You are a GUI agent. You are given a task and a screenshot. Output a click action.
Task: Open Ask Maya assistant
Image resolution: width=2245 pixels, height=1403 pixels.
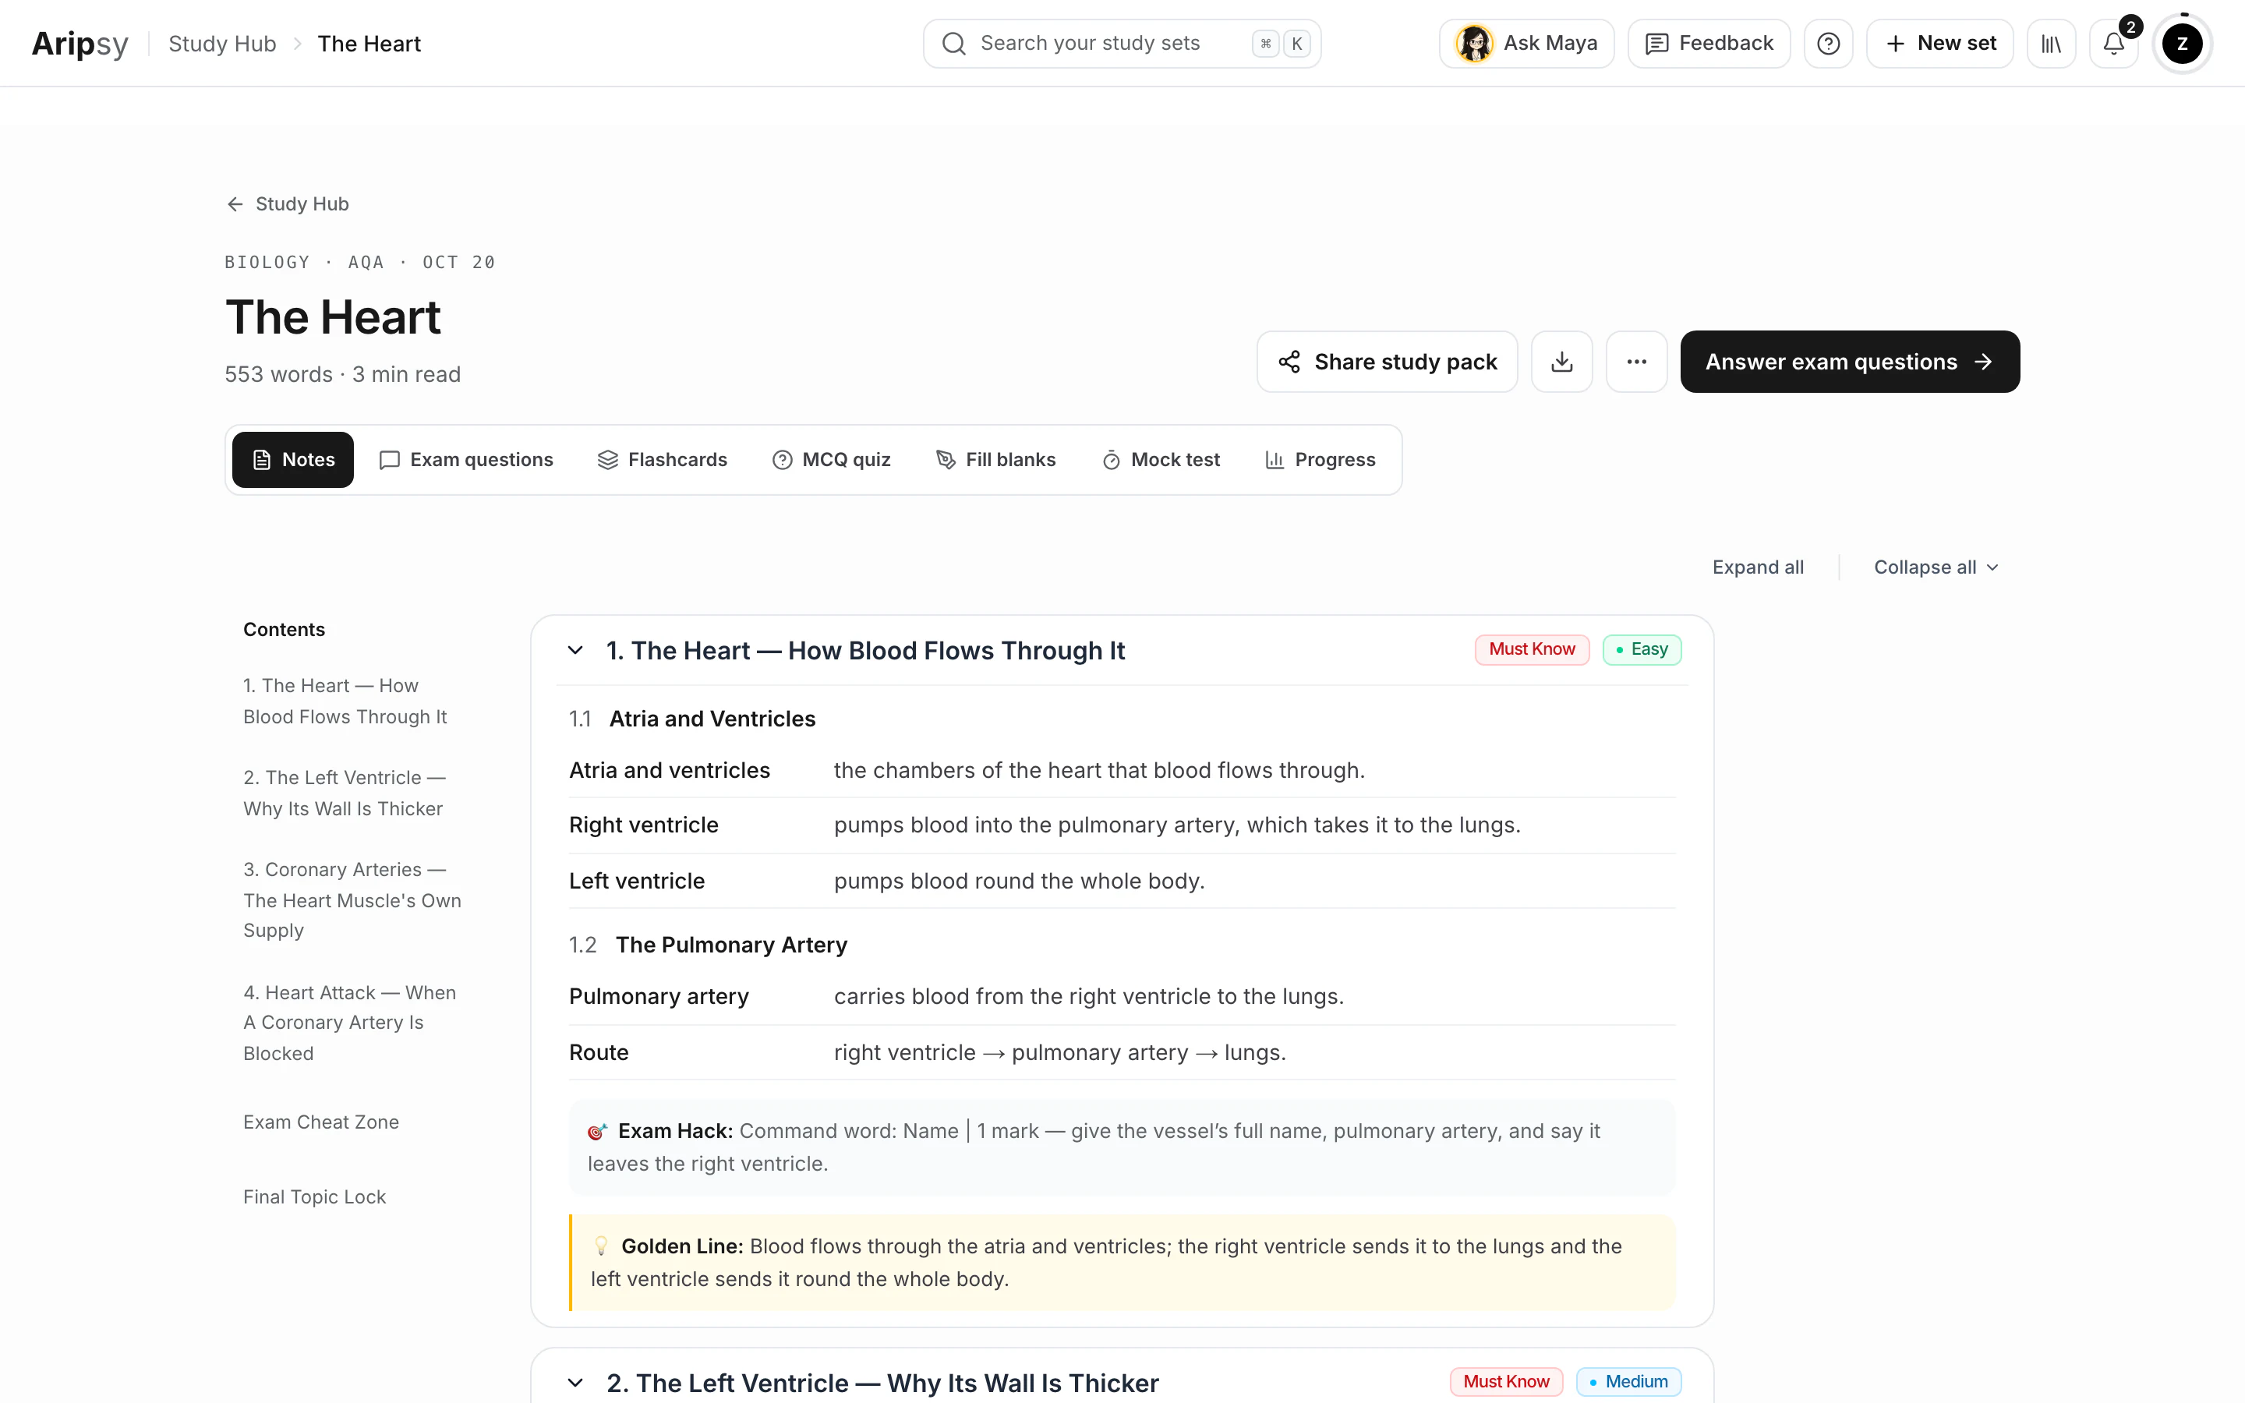[1526, 44]
